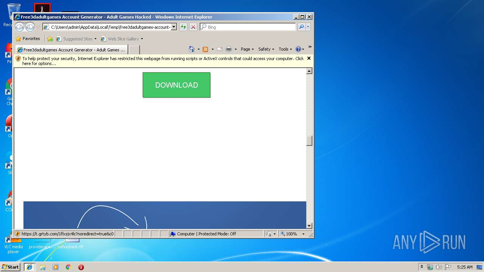
Task: Click the 100% zoom level button
Action: (289, 234)
